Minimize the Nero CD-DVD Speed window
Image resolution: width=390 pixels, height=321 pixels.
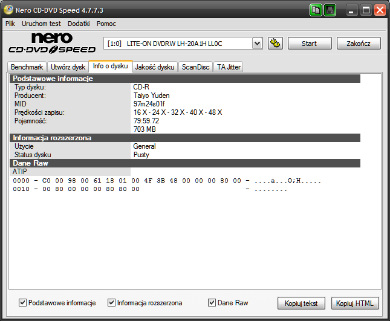(351, 10)
